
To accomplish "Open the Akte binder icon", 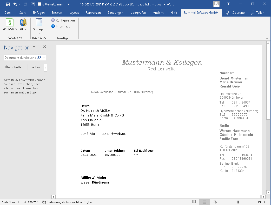I will (x=23, y=25).
